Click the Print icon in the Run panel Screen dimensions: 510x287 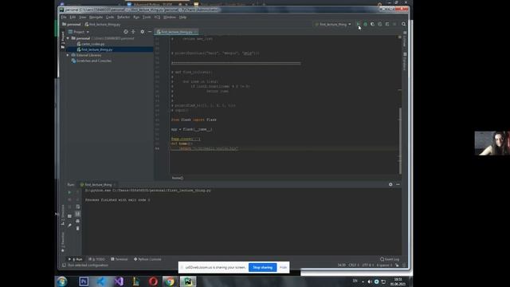[x=77, y=222]
